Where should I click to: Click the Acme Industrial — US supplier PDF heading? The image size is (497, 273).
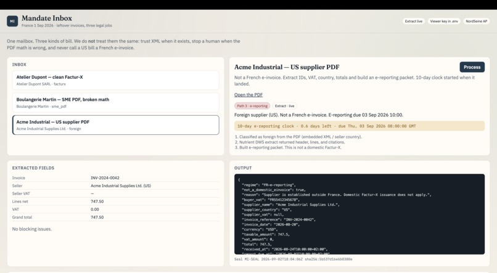[287, 67]
